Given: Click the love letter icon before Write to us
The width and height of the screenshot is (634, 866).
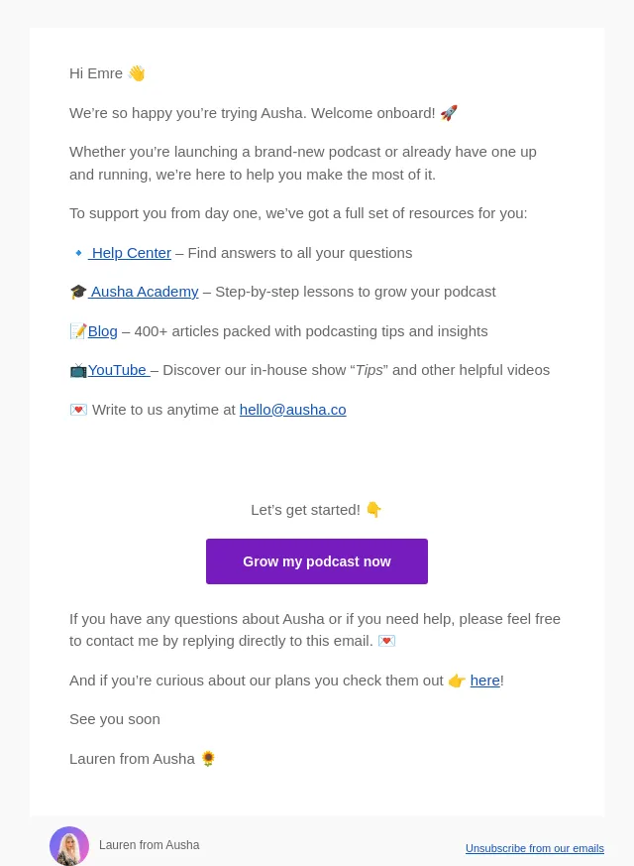Looking at the screenshot, I should click(78, 410).
